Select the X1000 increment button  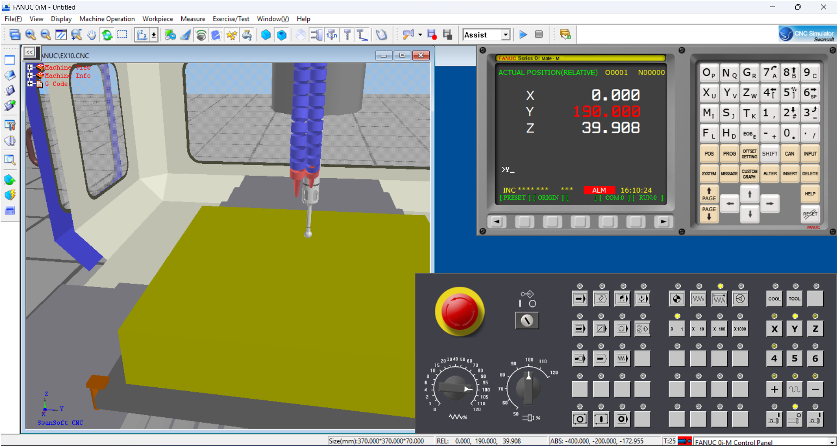click(x=740, y=329)
